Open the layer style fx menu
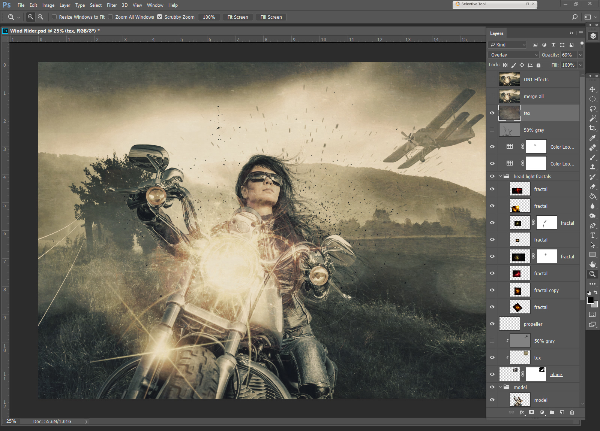 click(x=522, y=412)
